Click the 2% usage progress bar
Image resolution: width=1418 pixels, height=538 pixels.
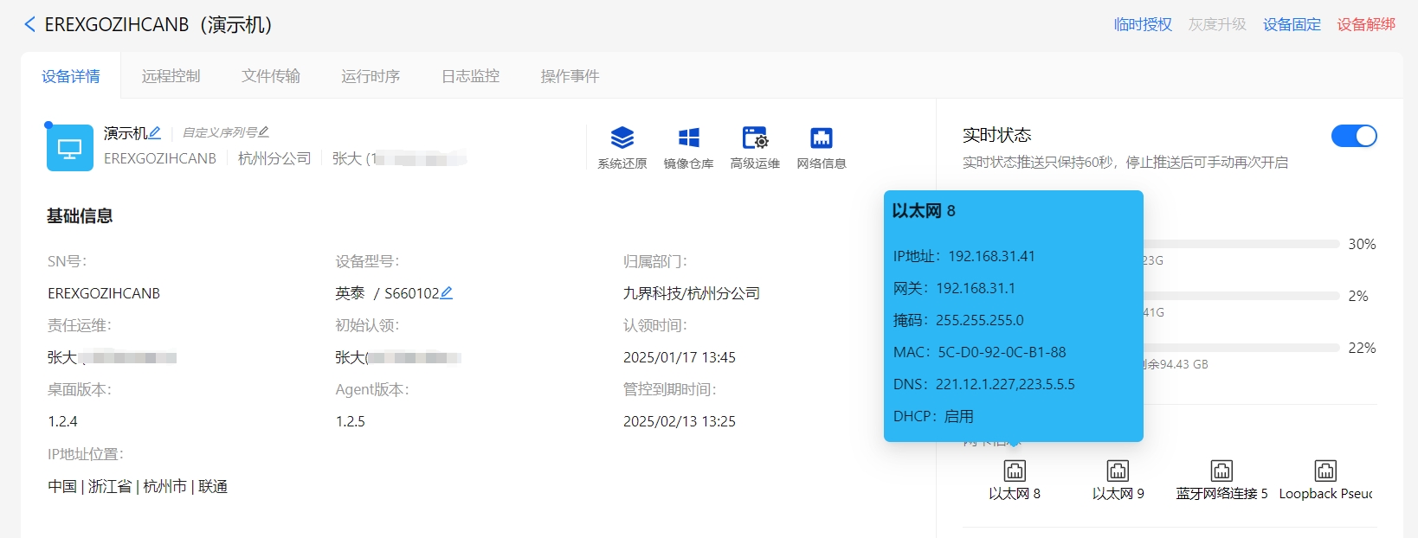(x=1241, y=296)
